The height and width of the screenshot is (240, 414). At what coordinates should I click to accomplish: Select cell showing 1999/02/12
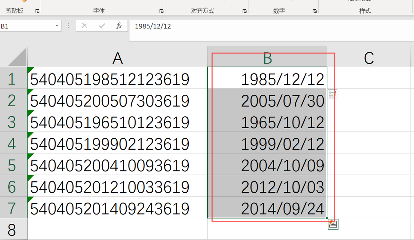coord(267,143)
